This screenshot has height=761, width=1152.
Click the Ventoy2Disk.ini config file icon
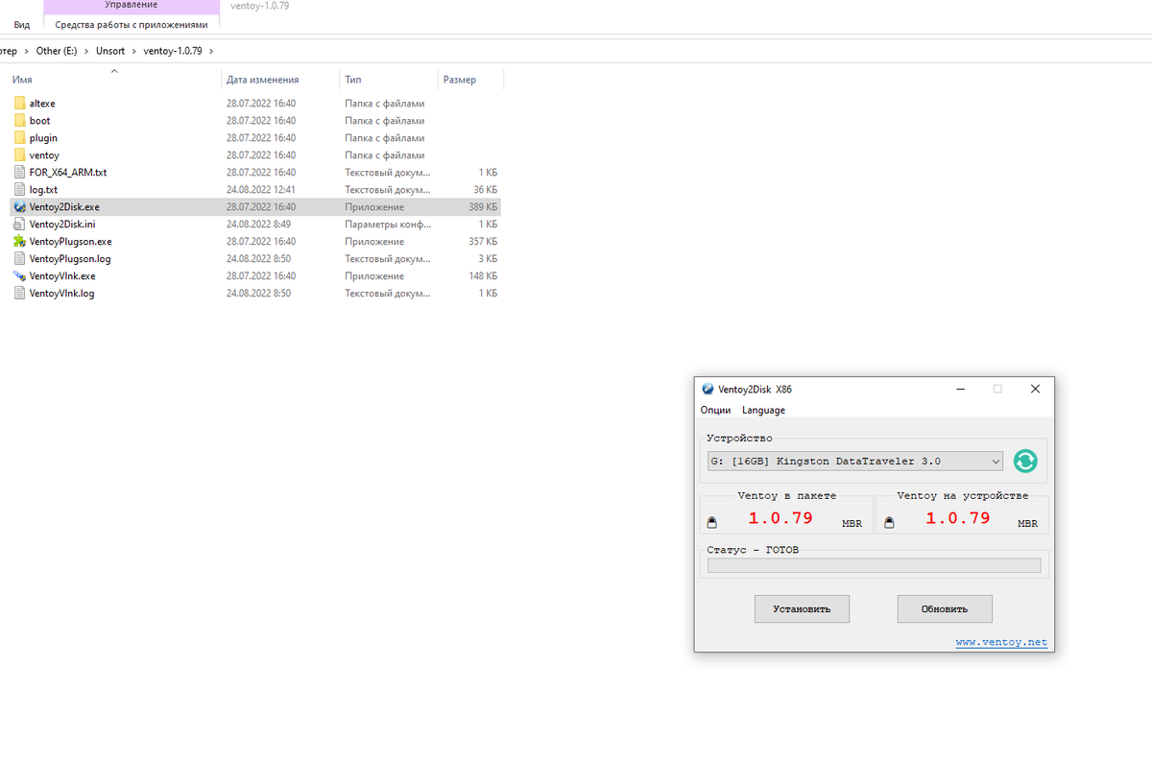(x=20, y=225)
